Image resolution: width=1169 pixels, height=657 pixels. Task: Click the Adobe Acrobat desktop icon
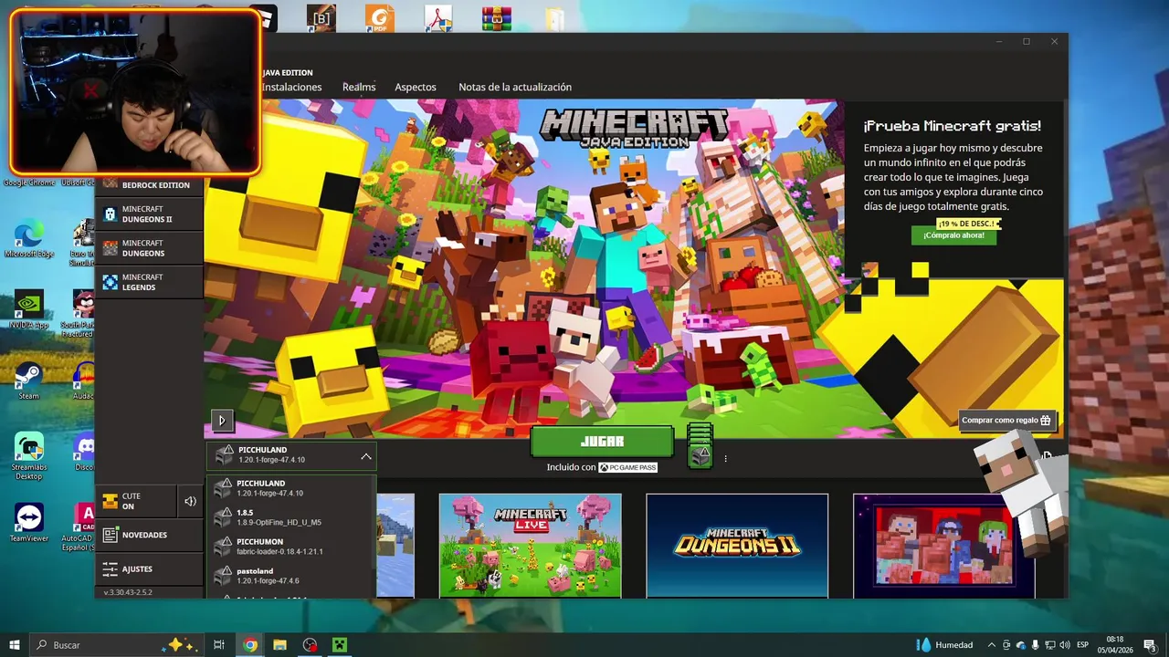tap(438, 17)
